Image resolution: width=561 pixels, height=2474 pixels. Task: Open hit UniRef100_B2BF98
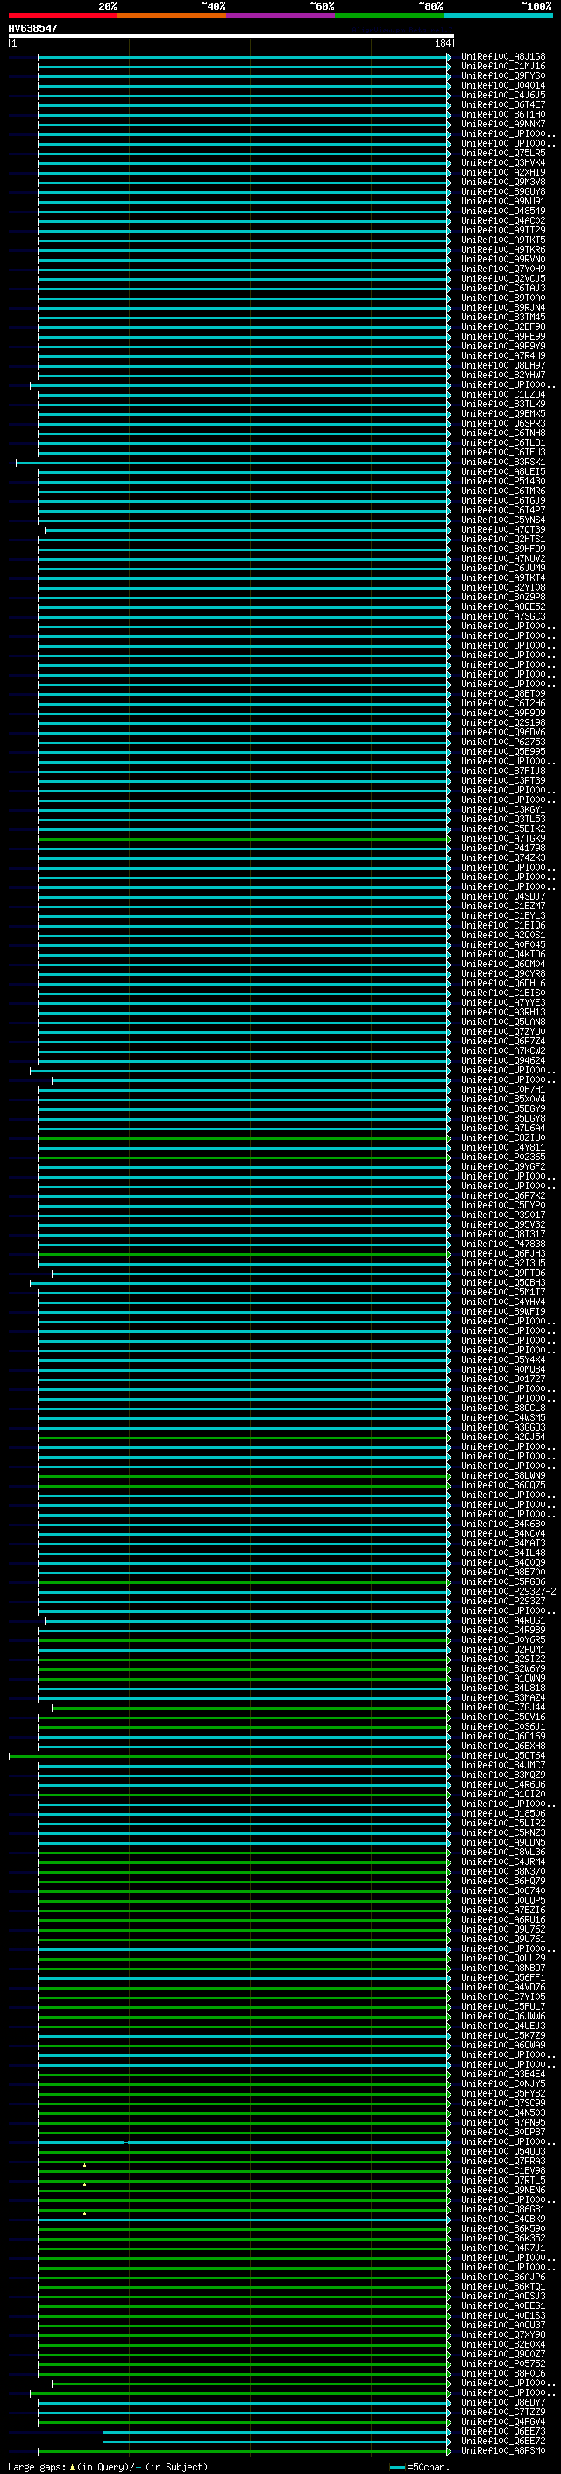pyautogui.click(x=503, y=326)
